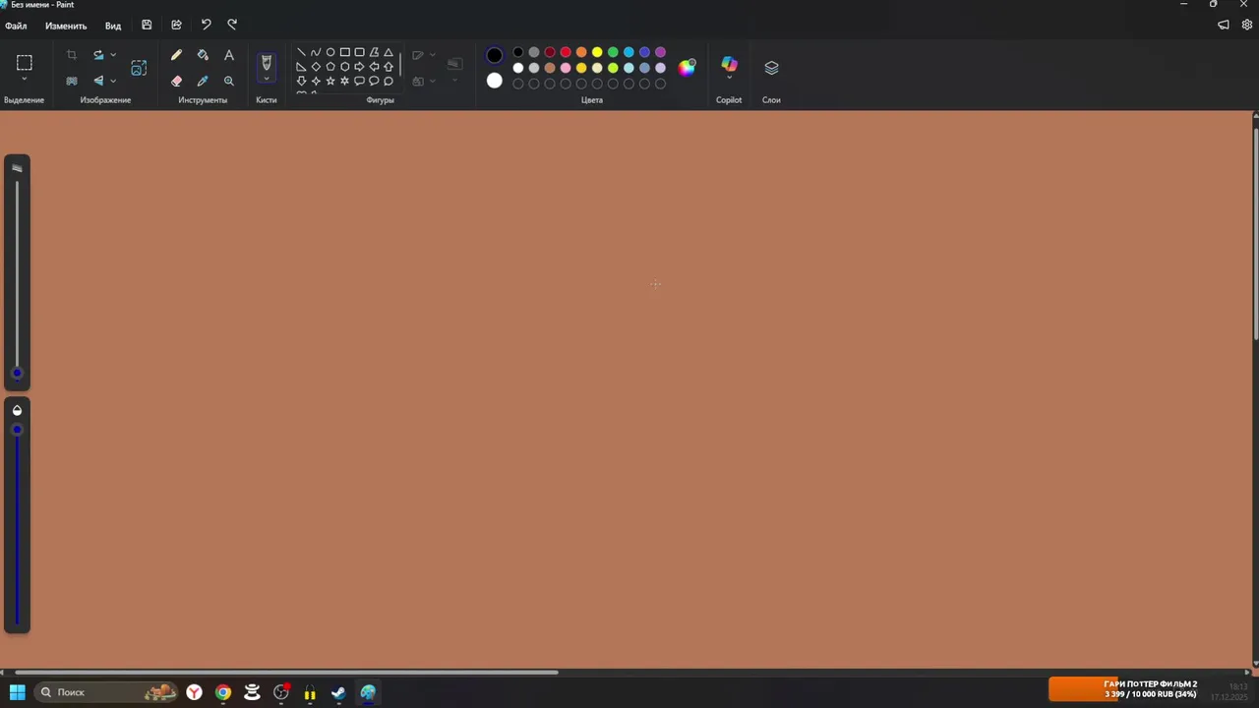The image size is (1259, 708).
Task: Pick the curve shape
Action: point(316,52)
